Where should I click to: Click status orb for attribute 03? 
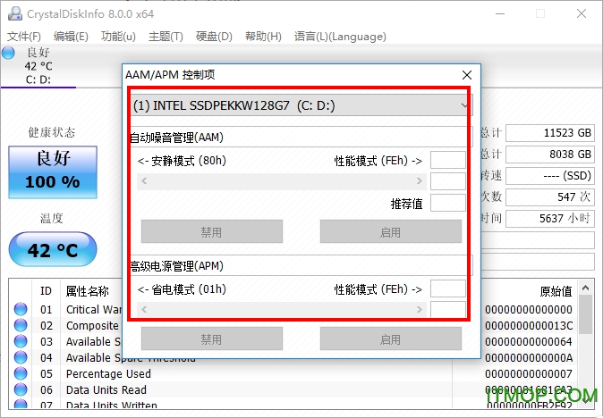pos(21,341)
